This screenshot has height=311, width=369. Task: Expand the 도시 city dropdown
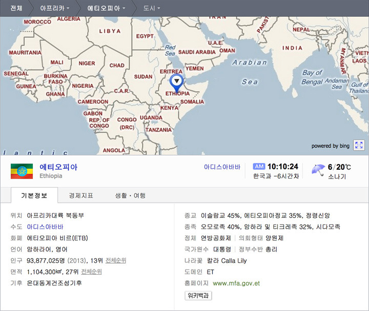151,8
